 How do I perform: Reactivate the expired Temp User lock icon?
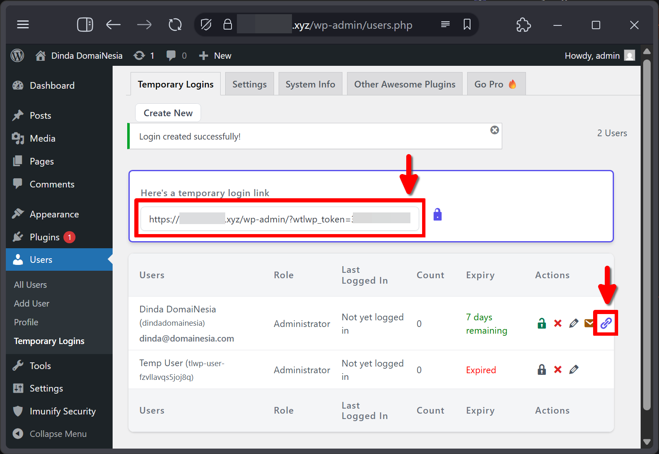[x=542, y=369]
